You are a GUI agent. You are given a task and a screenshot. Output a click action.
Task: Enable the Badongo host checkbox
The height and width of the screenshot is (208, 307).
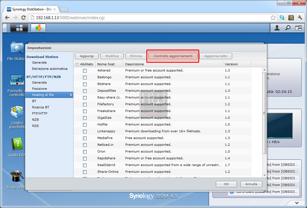click(85, 78)
